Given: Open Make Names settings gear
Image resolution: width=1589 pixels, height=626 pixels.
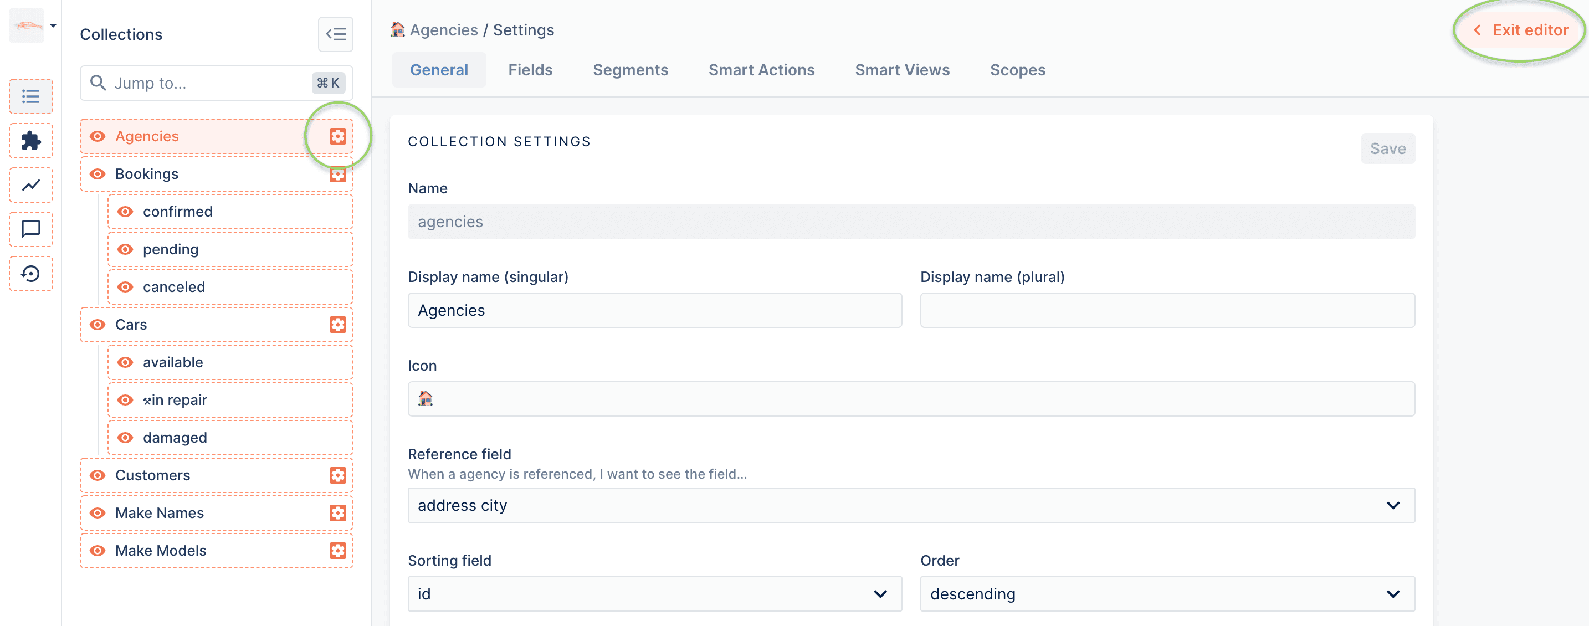Looking at the screenshot, I should point(337,512).
